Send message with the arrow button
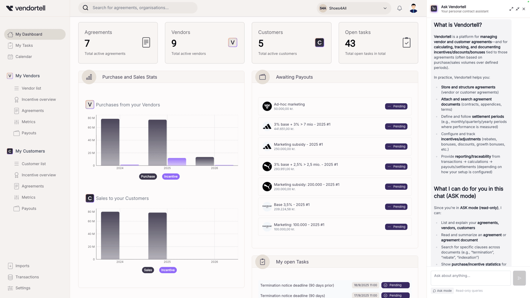 tap(519, 278)
